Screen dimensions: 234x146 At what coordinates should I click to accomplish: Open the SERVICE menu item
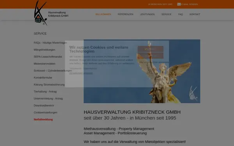pyautogui.click(x=167, y=14)
